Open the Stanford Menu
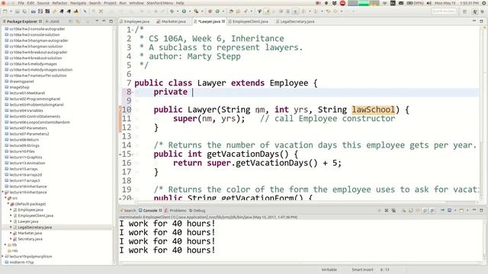This screenshot has width=488, height=274. (x=160, y=3)
